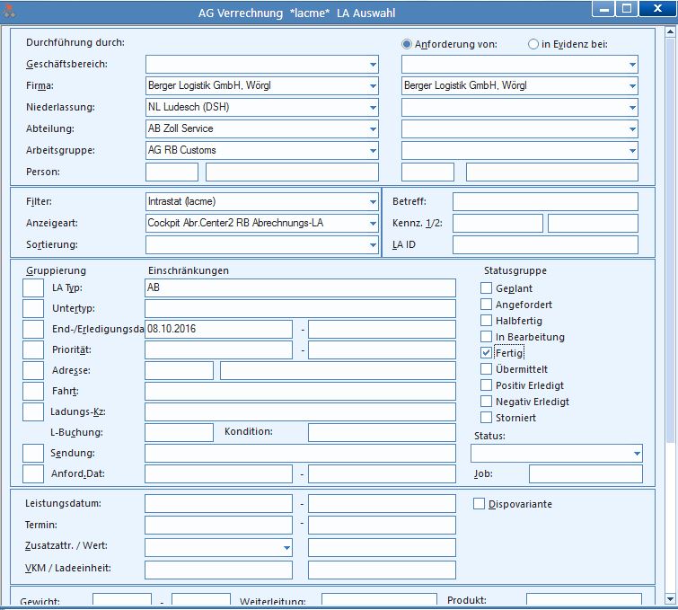Screen dimensions: 678x610
Task: Tick the Storniert checkbox
Action: click(486, 418)
